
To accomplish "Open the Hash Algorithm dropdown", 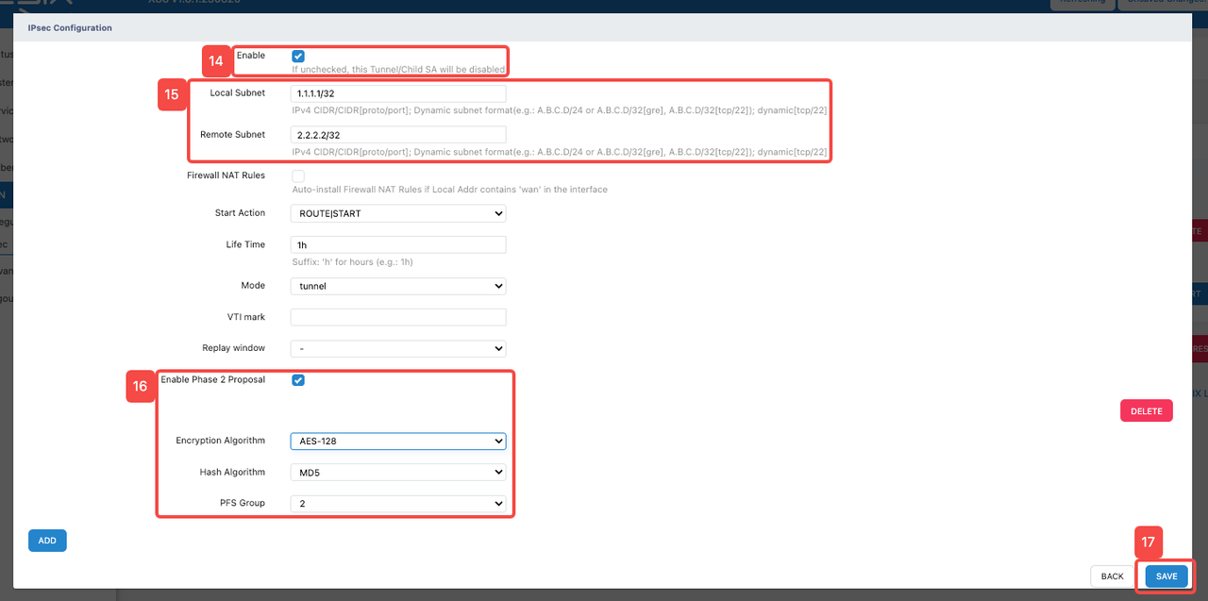I will (397, 472).
